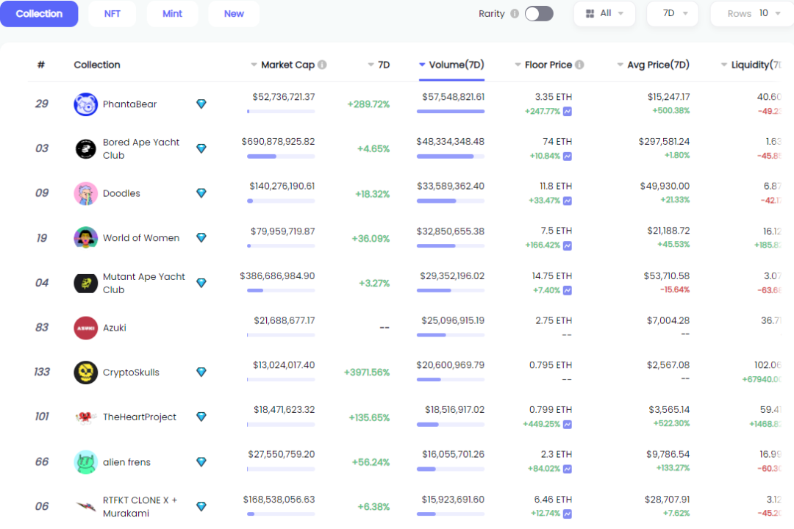
Task: Open the CryptoSkulls collection link
Action: 131,372
